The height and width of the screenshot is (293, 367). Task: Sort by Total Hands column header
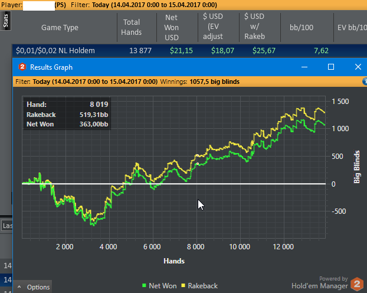pos(132,27)
